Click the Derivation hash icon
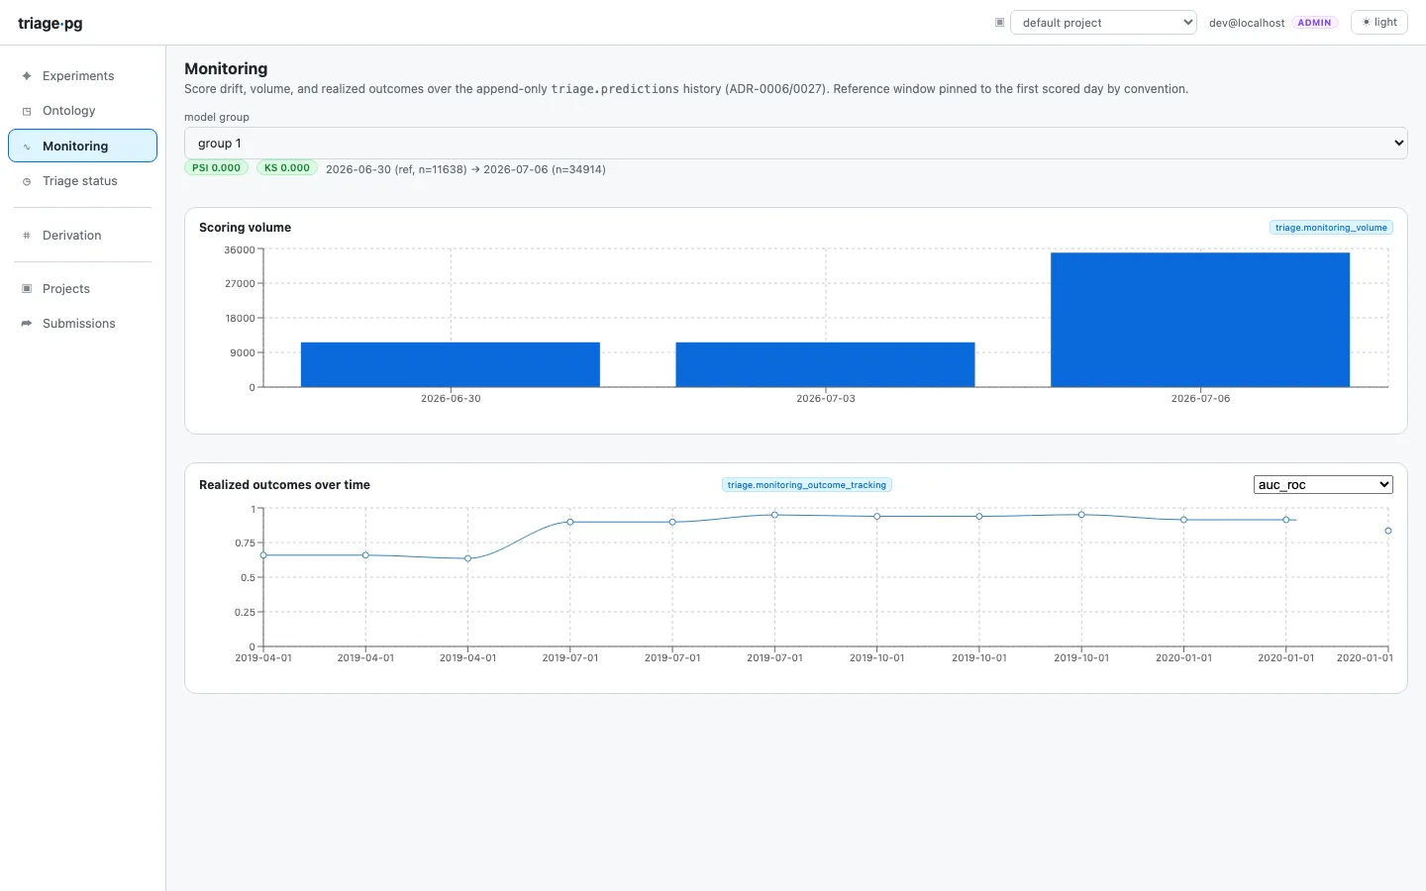This screenshot has height=891, width=1426. 27,236
